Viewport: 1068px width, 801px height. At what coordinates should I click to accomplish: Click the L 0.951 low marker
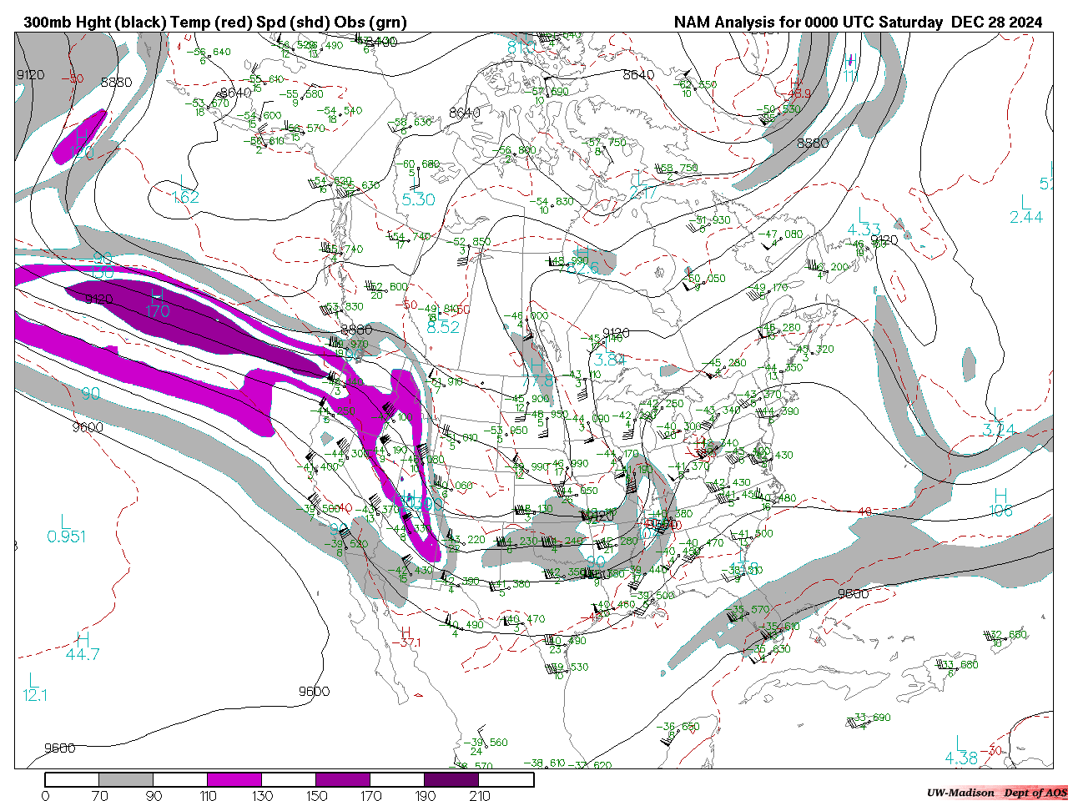click(66, 528)
